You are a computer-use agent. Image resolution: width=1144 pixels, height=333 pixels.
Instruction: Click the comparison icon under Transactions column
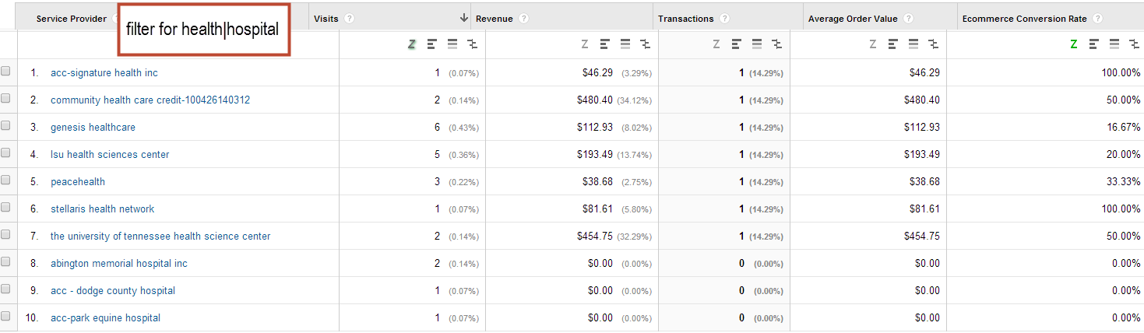pos(776,44)
